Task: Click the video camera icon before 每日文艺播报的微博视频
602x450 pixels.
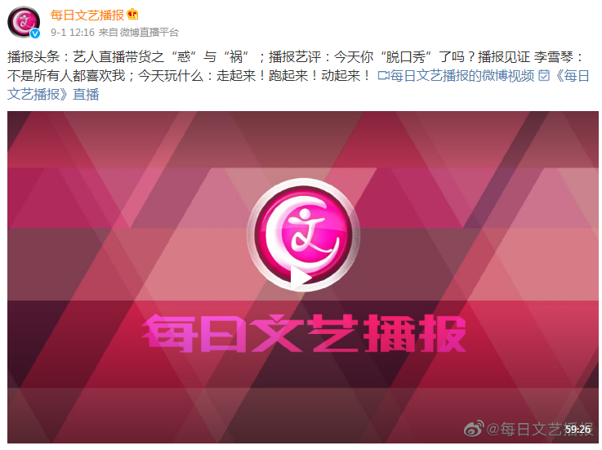Action: (384, 76)
